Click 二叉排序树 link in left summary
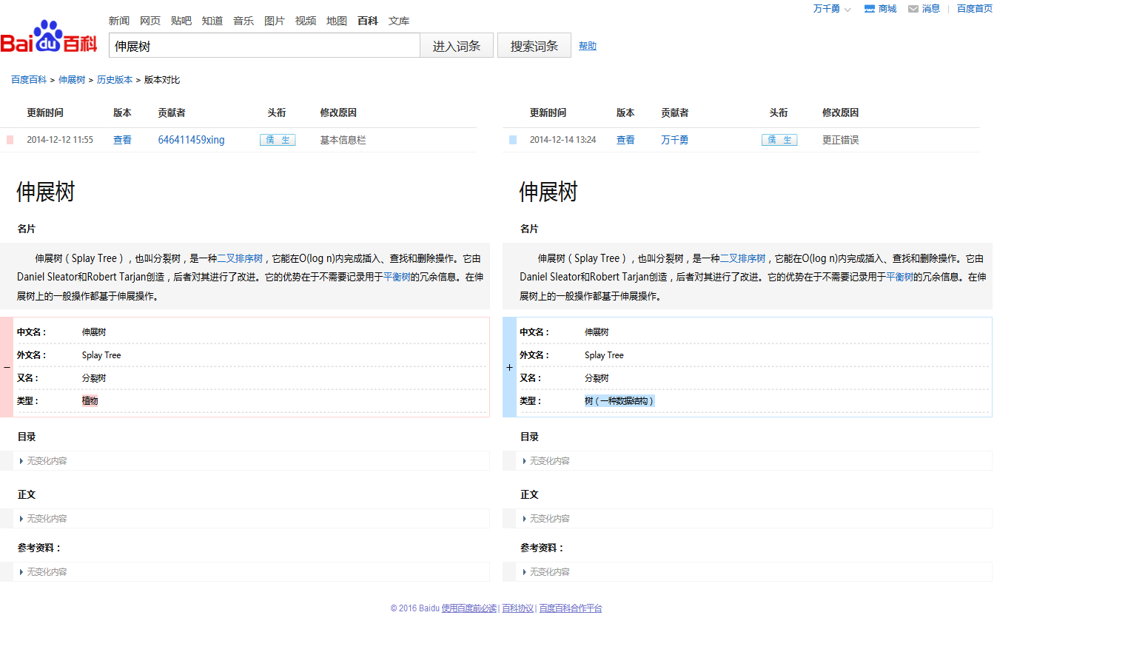1128x672 pixels. tap(240, 258)
